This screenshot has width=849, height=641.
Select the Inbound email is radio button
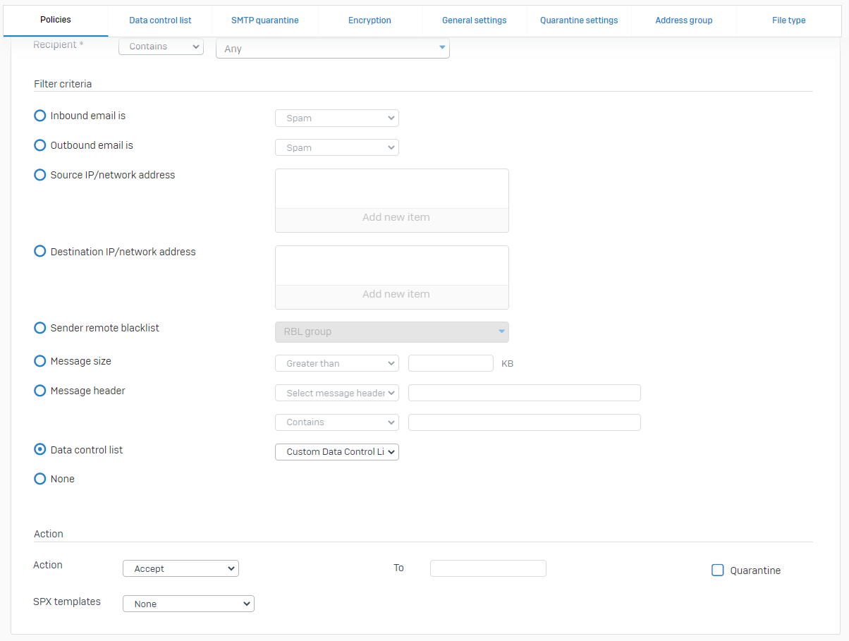(40, 116)
